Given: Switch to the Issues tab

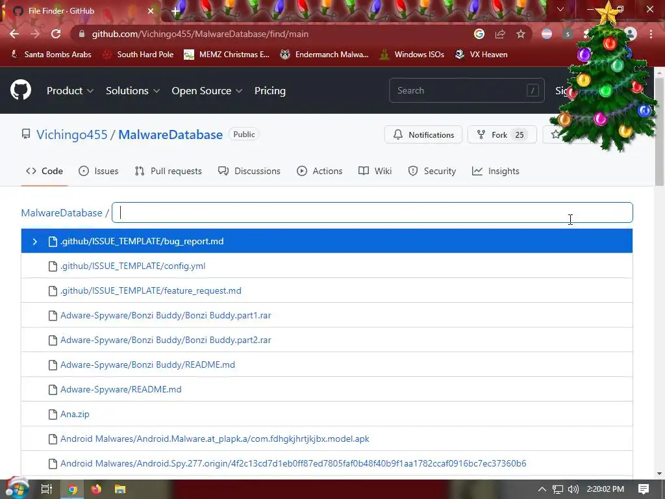Looking at the screenshot, I should click(99, 171).
